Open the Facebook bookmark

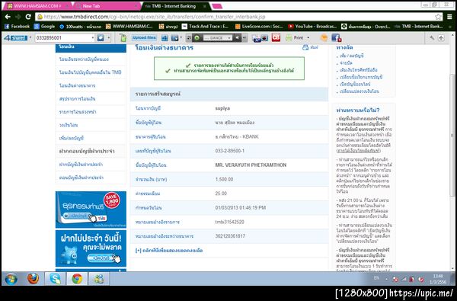(18, 27)
